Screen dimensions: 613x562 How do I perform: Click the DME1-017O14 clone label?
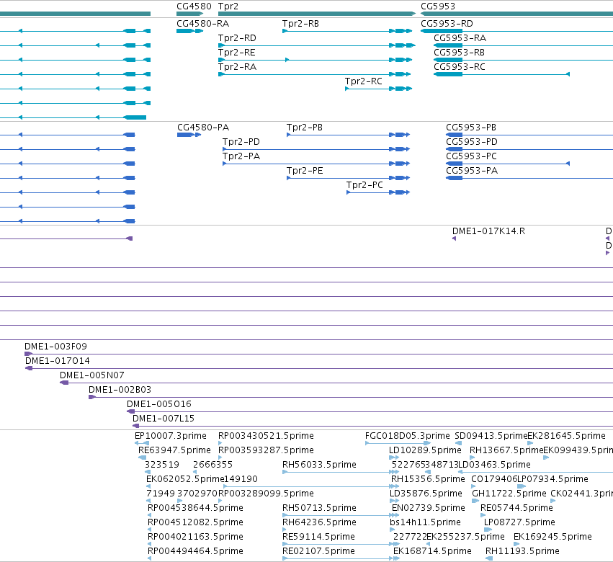pyautogui.click(x=58, y=361)
